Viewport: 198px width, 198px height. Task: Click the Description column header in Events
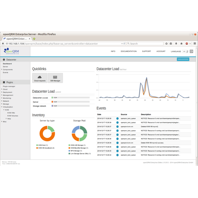[146, 114]
